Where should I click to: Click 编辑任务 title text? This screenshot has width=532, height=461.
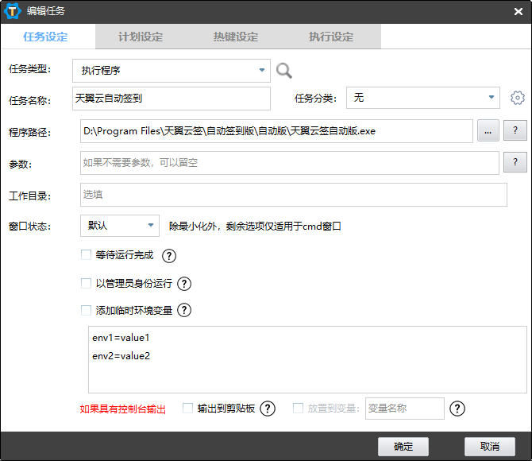(x=46, y=11)
